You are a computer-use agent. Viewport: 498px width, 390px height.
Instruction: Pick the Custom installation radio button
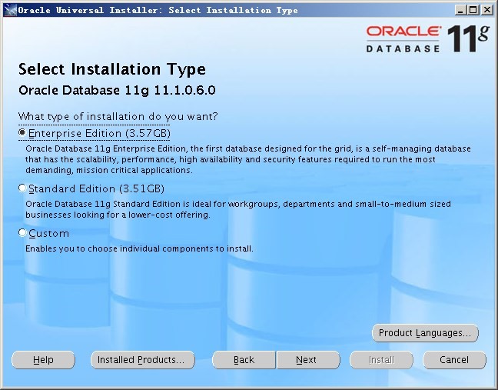coord(22,233)
